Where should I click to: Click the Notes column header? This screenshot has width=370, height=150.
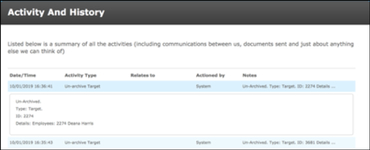click(249, 76)
